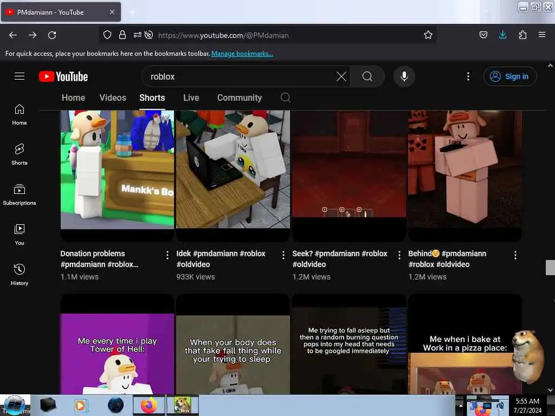Open You in the YouTube sidebar
The height and width of the screenshot is (416, 555).
(x=20, y=235)
